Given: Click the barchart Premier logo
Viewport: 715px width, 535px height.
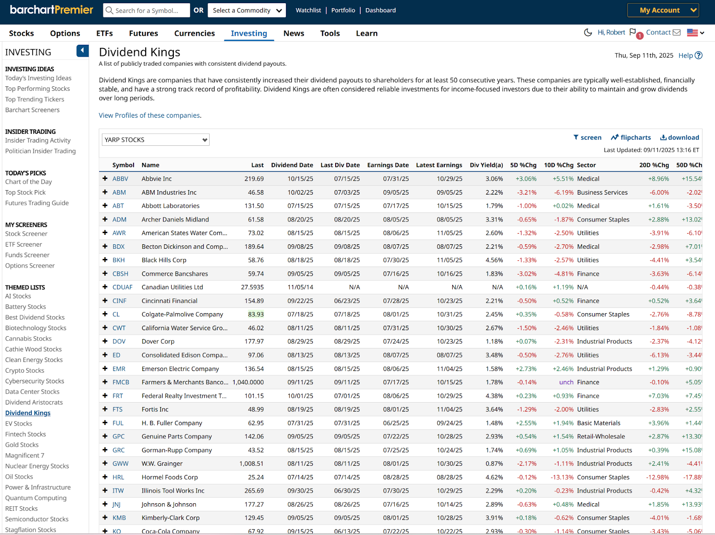Looking at the screenshot, I should coord(51,10).
